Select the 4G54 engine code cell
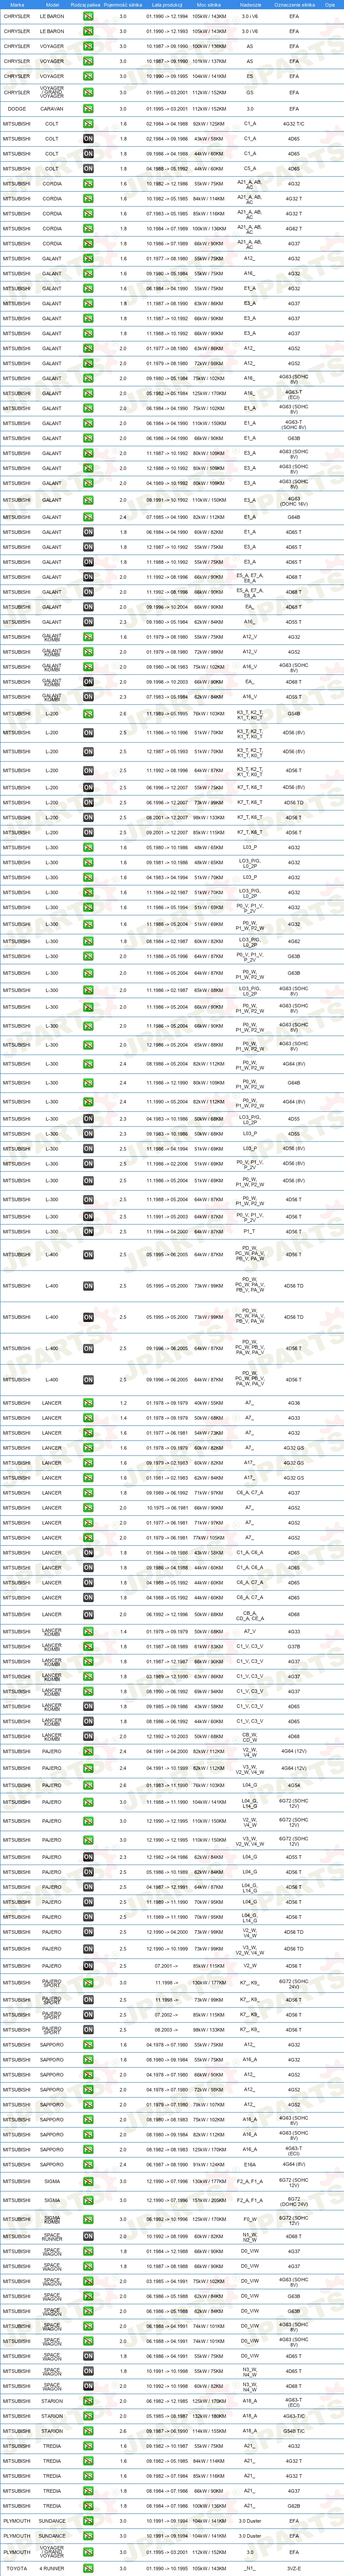The width and height of the screenshot is (344, 2576). tap(294, 1785)
